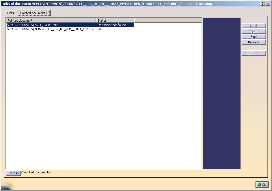The height and width of the screenshot is (191, 272).
Task: Click the Open button
Action: coord(254,31)
